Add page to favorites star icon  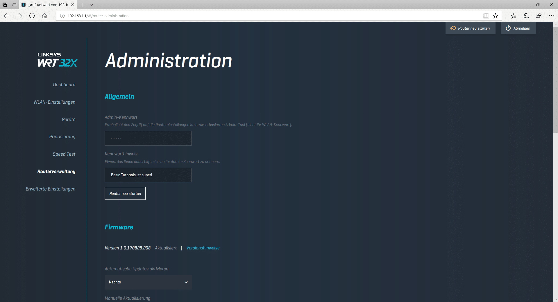[496, 16]
